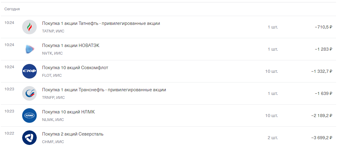Screen dimensions: 343x151
Task: Open the Транснефть preferred shares purchase
Action: [x=104, y=90]
